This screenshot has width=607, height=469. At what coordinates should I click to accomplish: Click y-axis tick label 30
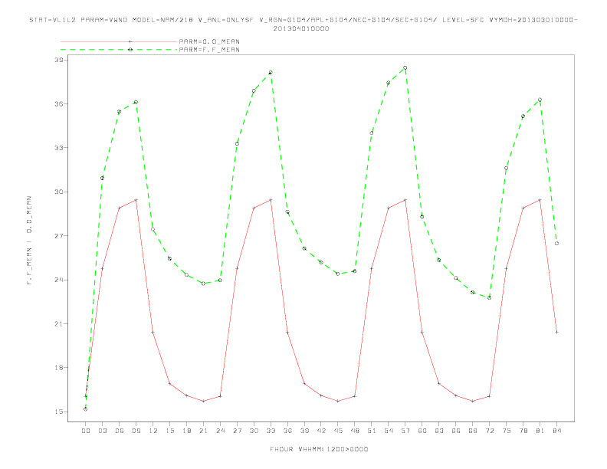coord(59,192)
